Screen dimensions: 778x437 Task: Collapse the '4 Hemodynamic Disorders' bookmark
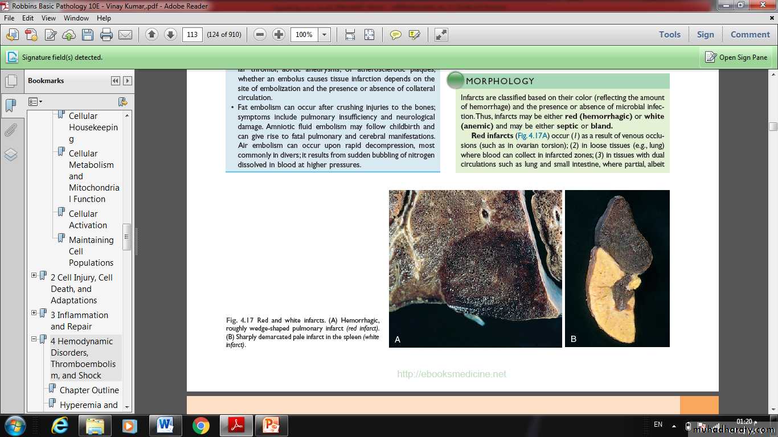pos(34,339)
